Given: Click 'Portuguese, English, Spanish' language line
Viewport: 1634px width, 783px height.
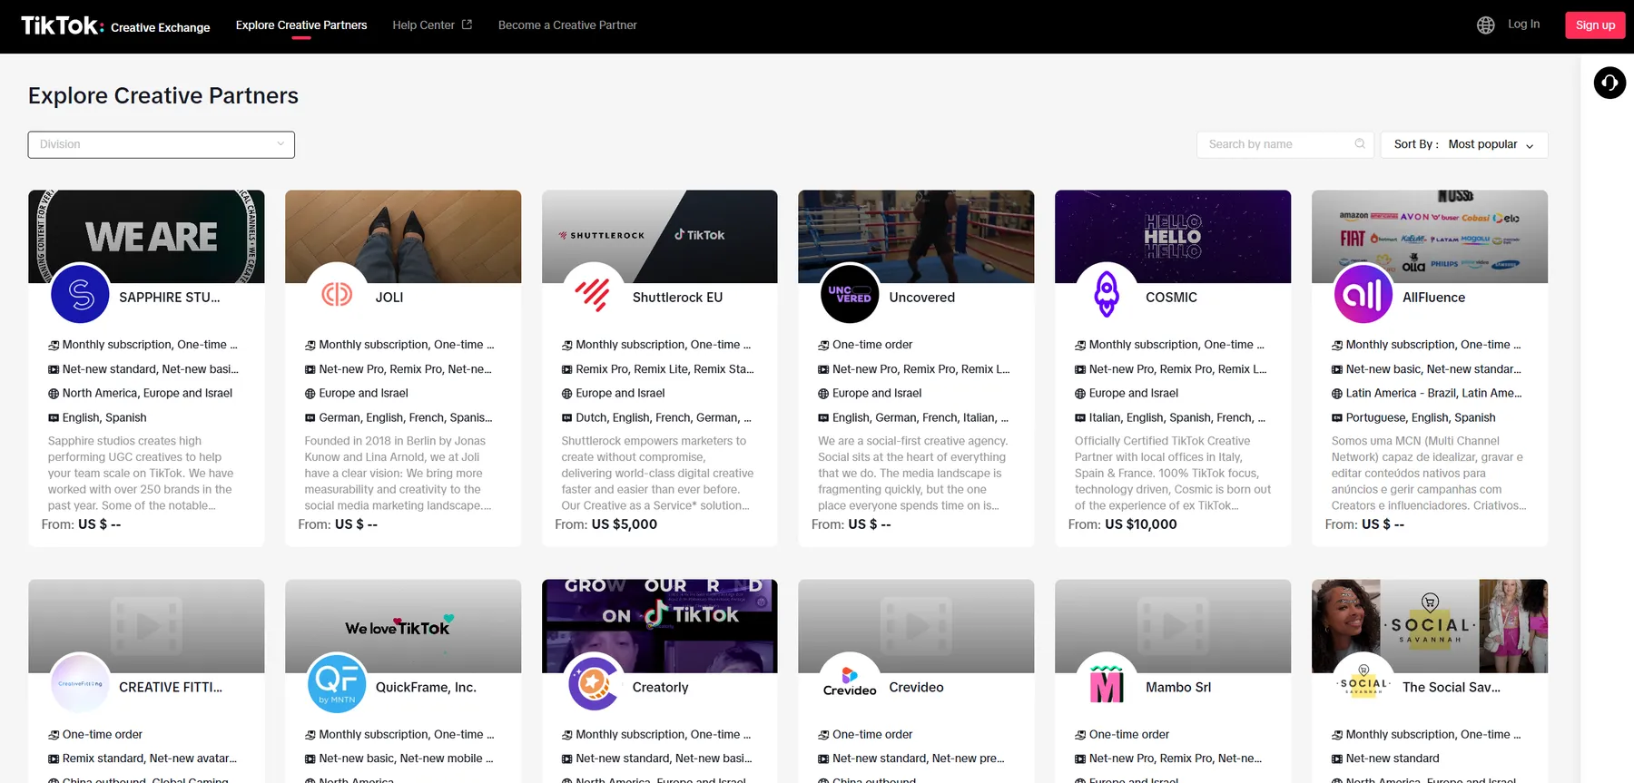Looking at the screenshot, I should pos(1421,418).
